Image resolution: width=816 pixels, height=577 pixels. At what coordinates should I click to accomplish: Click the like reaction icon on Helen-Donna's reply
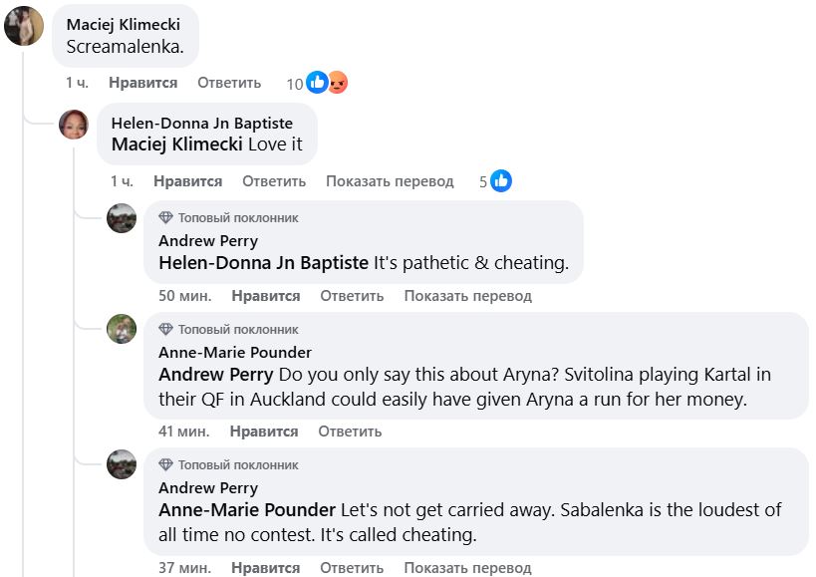[501, 181]
